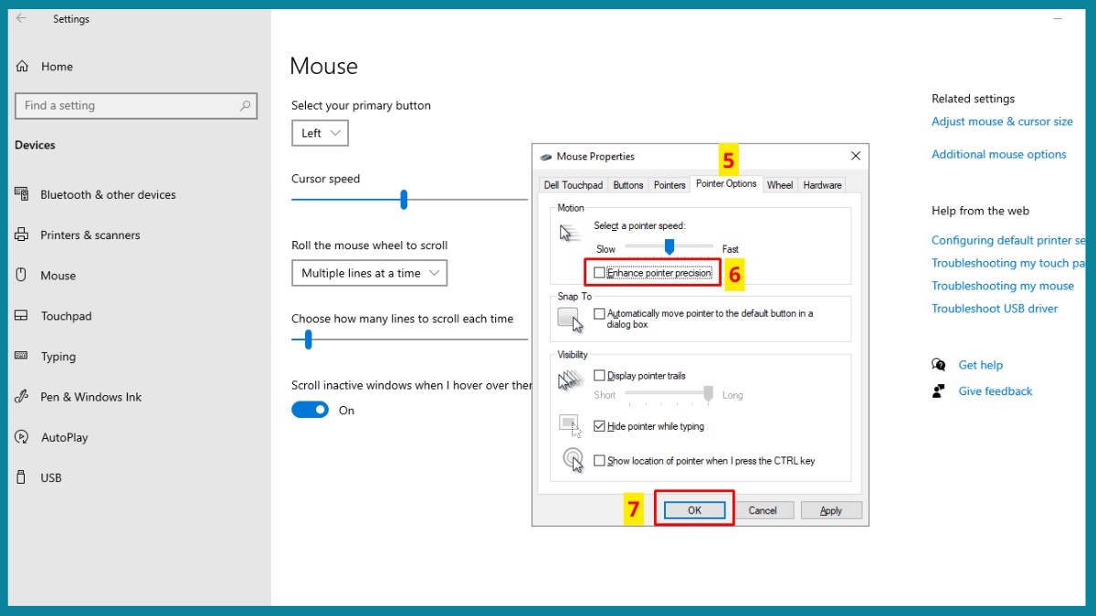Open the mouse wheel scroll dropdown
1096x616 pixels.
click(x=369, y=272)
